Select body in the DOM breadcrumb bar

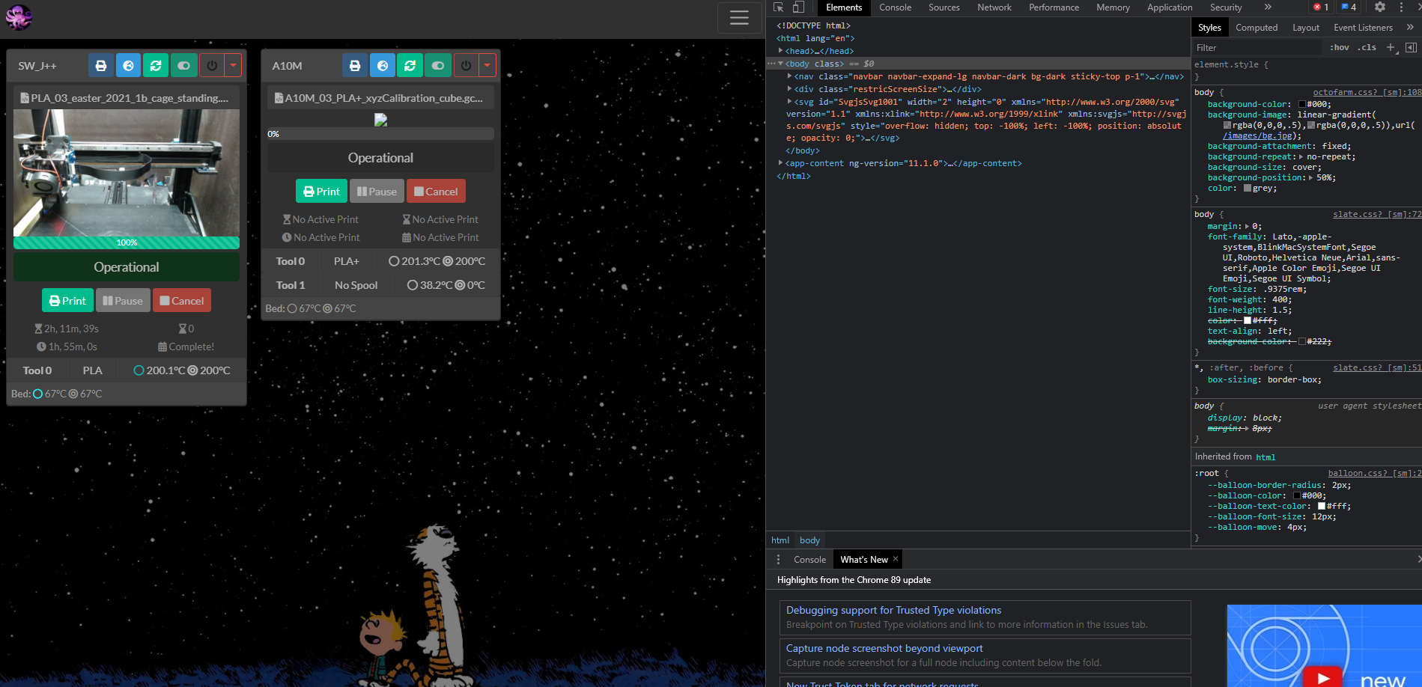click(x=809, y=540)
